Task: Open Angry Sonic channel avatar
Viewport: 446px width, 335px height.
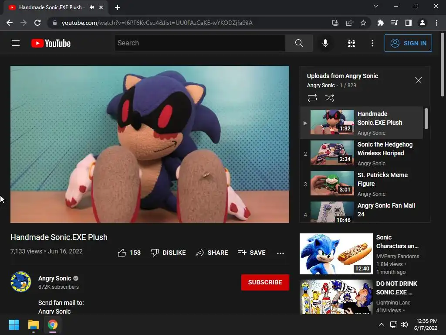Action: (21, 282)
